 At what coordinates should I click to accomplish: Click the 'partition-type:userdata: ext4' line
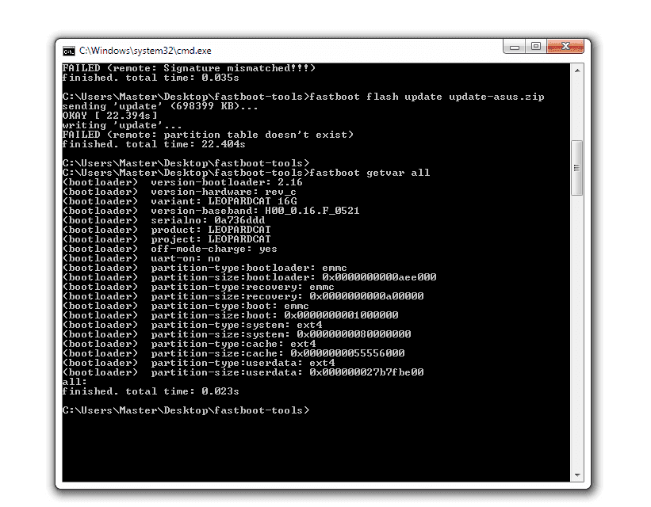pyautogui.click(x=198, y=363)
